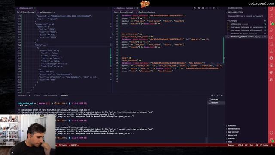Toggle fold arrow at line 36 in test editor
The image size is (275, 155).
coord(113,34)
